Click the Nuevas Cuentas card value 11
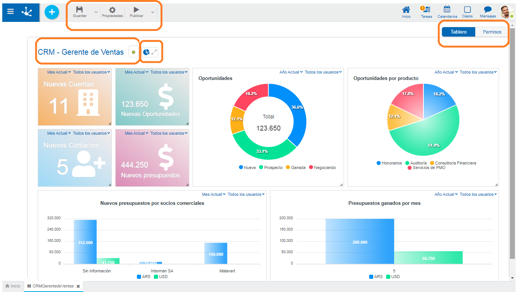Screen dimensions: 516x292 click(59, 106)
